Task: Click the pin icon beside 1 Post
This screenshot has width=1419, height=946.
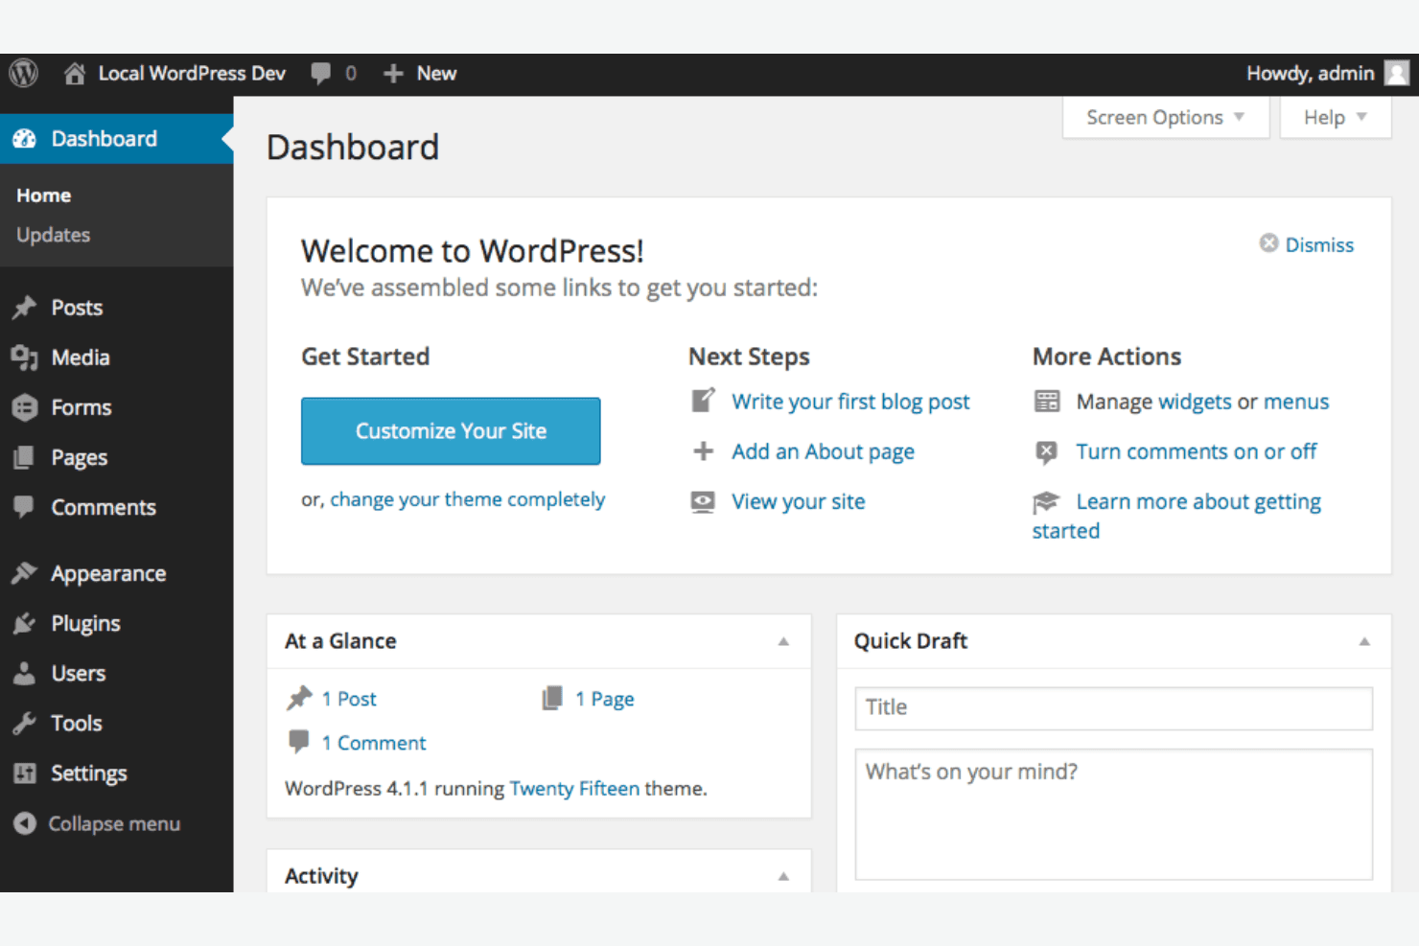Action: [x=300, y=698]
